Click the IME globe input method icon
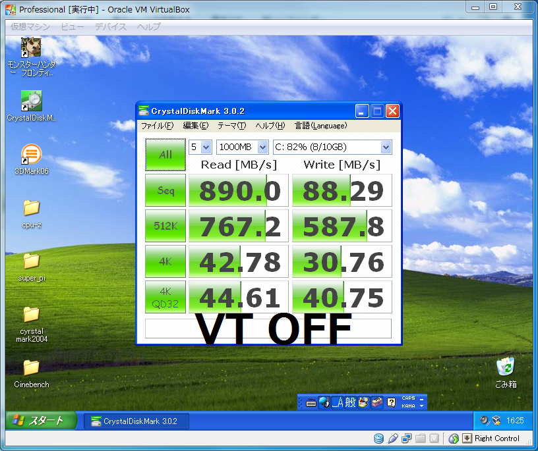Screen dimensions: 538x451 coord(324,402)
